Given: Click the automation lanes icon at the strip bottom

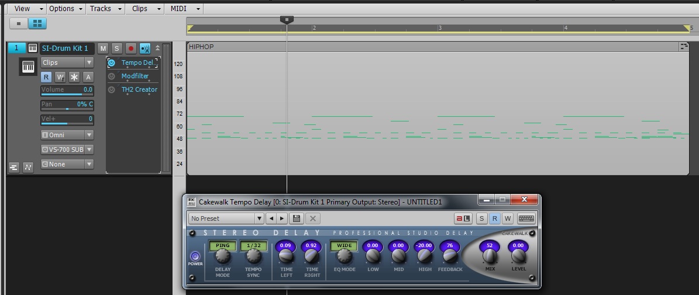Looking at the screenshot, I should point(28,167).
